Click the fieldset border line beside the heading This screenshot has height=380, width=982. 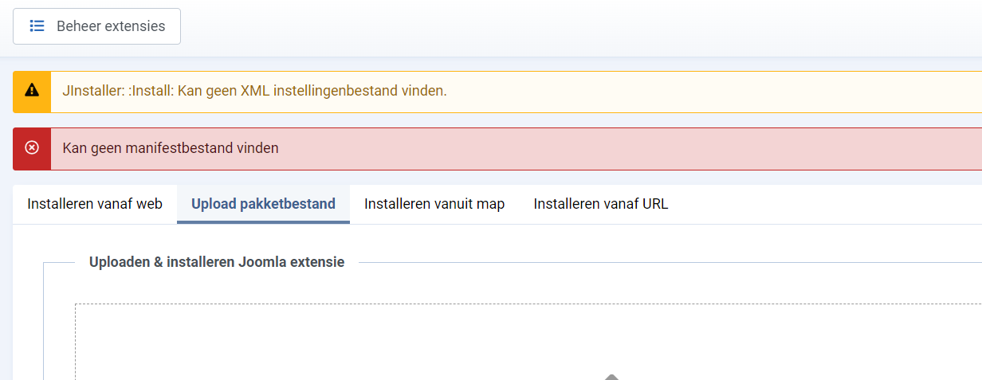point(670,262)
